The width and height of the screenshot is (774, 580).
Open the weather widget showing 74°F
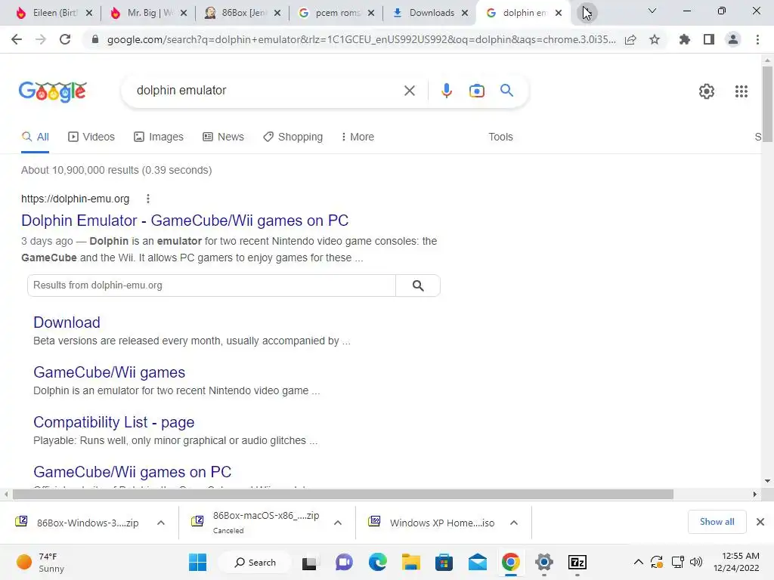click(x=41, y=562)
